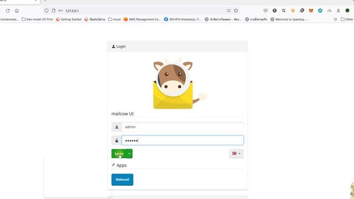Click the black-white swirl extension icon

(x=302, y=11)
